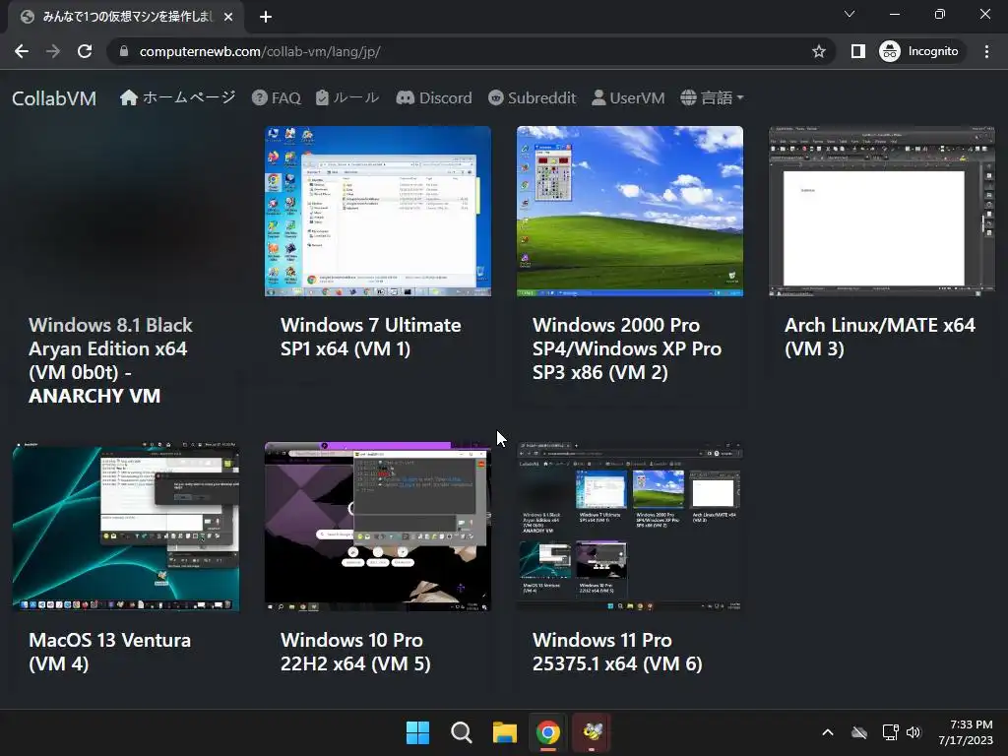Viewport: 1008px width, 756px height.
Task: Click 'Windows 10 Pro 22H2 x64 (VM 5)' title
Action: pos(355,652)
